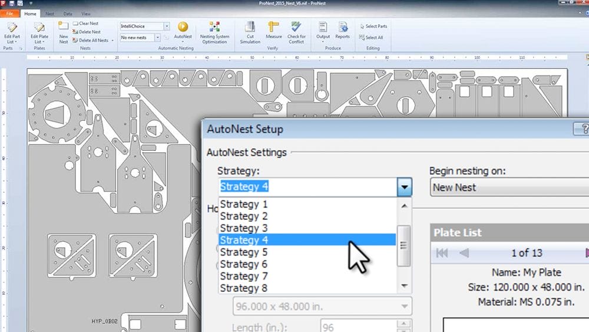Open the 'No new nests' dropdown
Viewport: 589px width, 332px height.
[x=157, y=38]
